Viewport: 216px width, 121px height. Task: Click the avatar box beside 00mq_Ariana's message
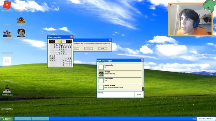101,87
